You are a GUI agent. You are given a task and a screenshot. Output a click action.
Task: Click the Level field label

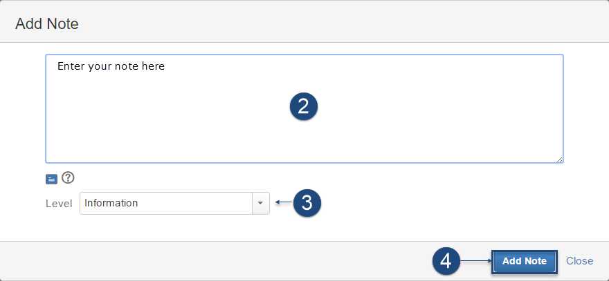coord(59,204)
